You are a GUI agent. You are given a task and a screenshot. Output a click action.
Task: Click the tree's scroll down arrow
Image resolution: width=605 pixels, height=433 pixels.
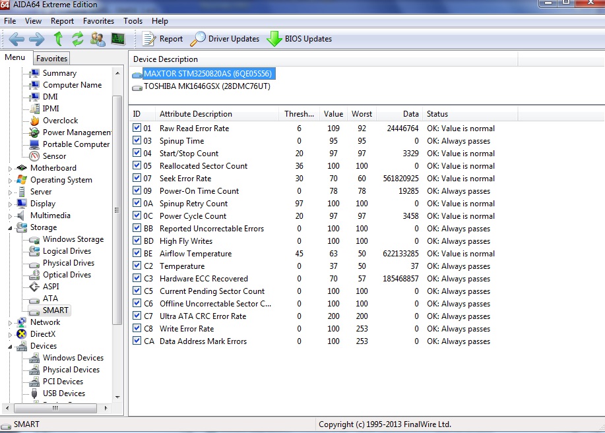tap(117, 397)
